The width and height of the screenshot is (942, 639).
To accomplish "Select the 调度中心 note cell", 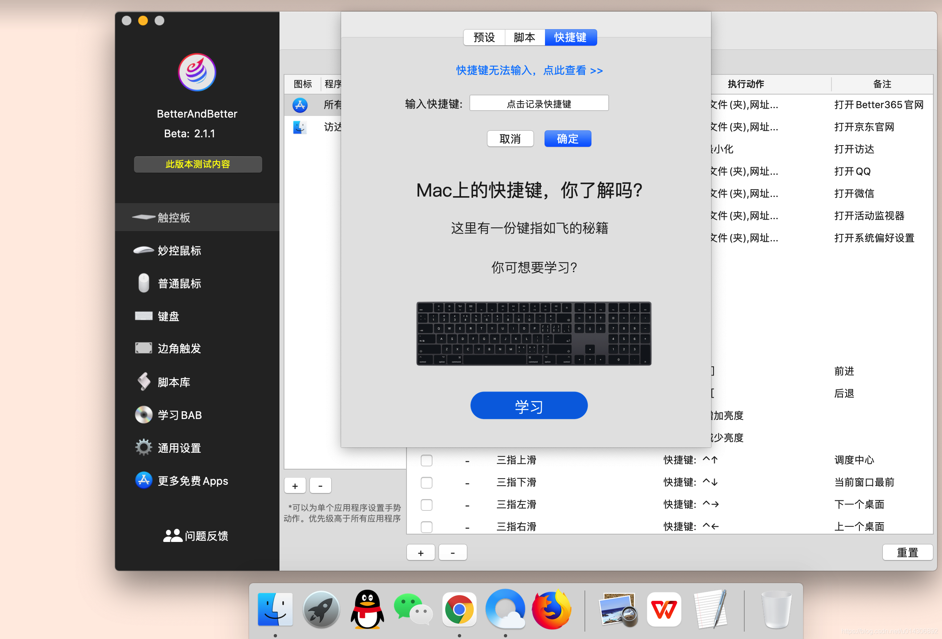I will (x=854, y=460).
